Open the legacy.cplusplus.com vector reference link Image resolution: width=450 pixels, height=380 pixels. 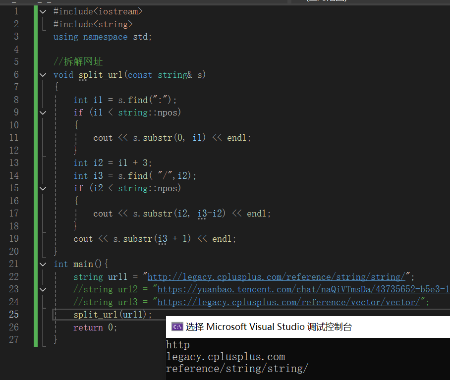(289, 302)
